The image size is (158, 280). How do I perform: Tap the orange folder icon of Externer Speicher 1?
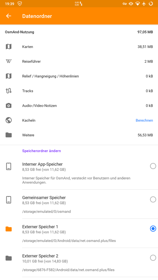coord(9,229)
